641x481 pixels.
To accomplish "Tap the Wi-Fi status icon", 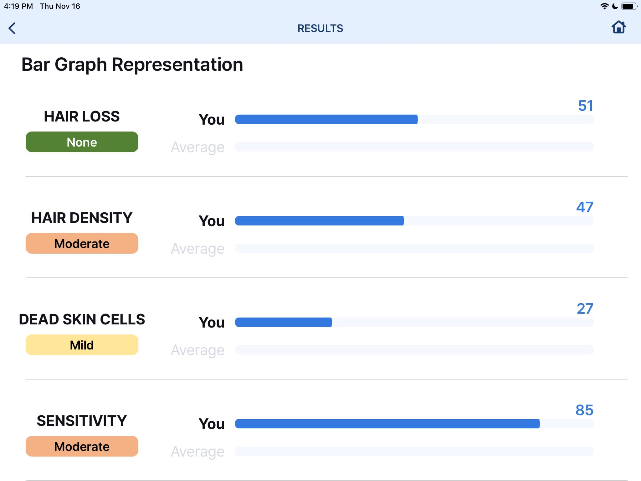I will [604, 6].
